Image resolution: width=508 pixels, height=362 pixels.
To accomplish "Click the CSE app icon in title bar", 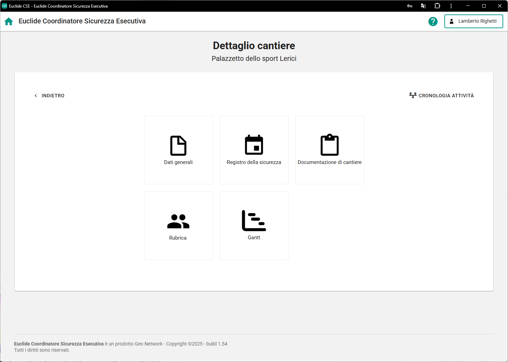I will pos(4,6).
